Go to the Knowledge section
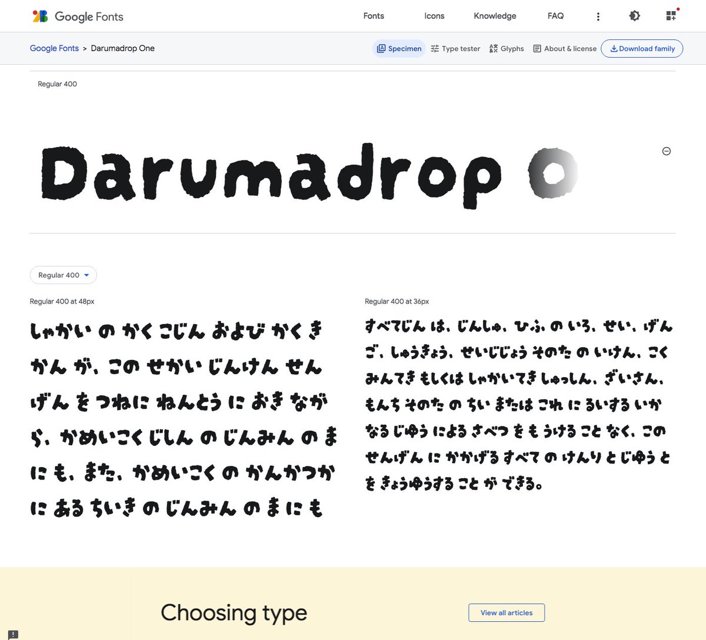Viewport: 706px width, 640px height. pyautogui.click(x=495, y=16)
